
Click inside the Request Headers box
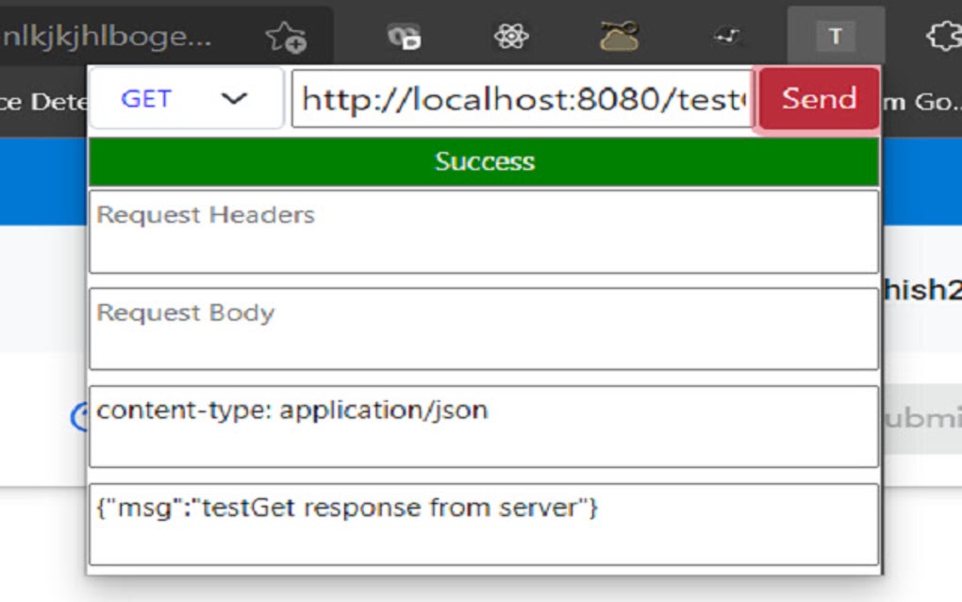pyautogui.click(x=485, y=234)
